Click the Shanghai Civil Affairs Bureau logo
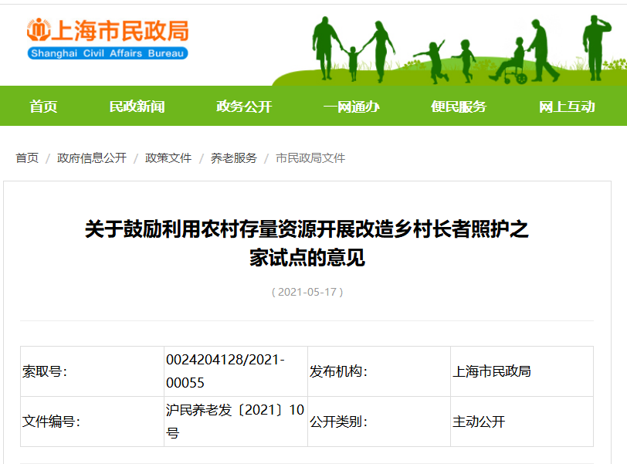Viewport: 627px width, 464px height. [x=107, y=39]
